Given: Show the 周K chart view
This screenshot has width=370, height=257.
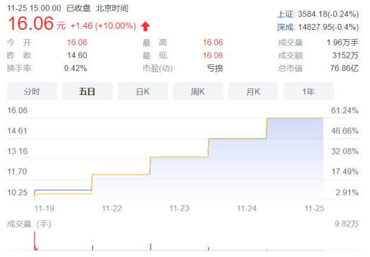Looking at the screenshot, I should coord(198,91).
